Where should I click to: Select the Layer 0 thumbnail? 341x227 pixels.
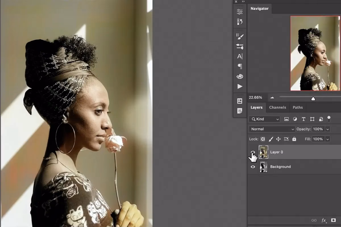coord(263,152)
